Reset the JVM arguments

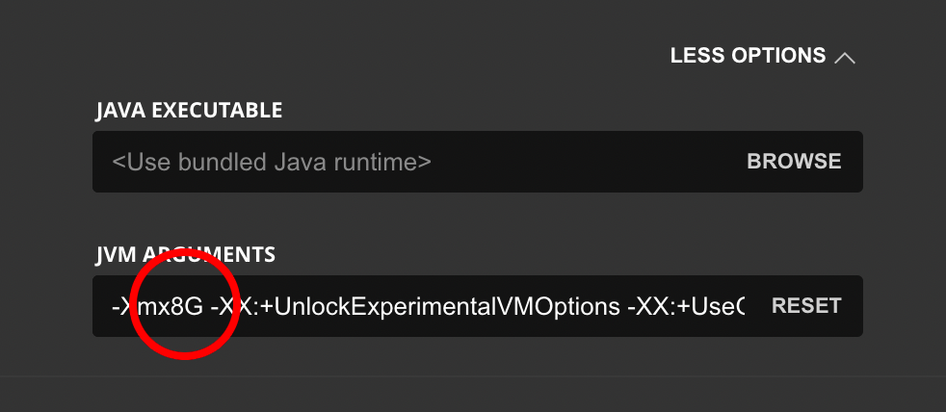click(x=806, y=306)
